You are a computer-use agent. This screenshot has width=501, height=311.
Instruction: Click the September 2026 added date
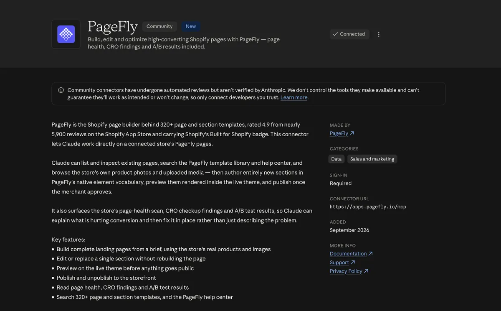(x=349, y=230)
